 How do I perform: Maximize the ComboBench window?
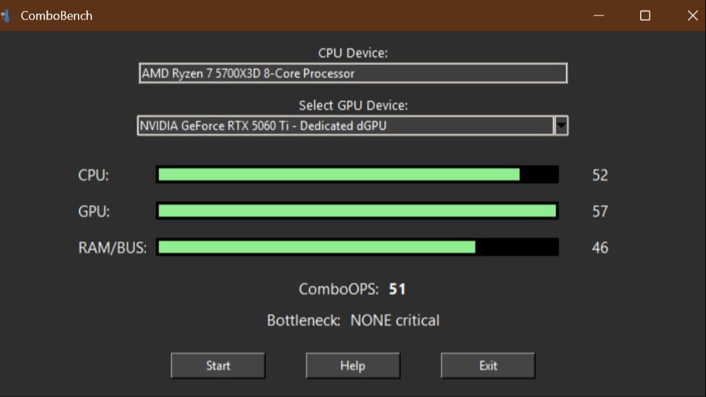click(x=645, y=15)
